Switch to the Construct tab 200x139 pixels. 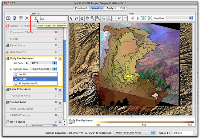pyautogui.click(x=81, y=8)
